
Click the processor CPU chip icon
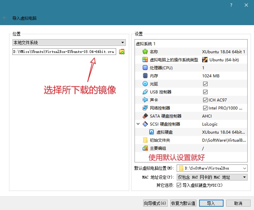click(145, 68)
